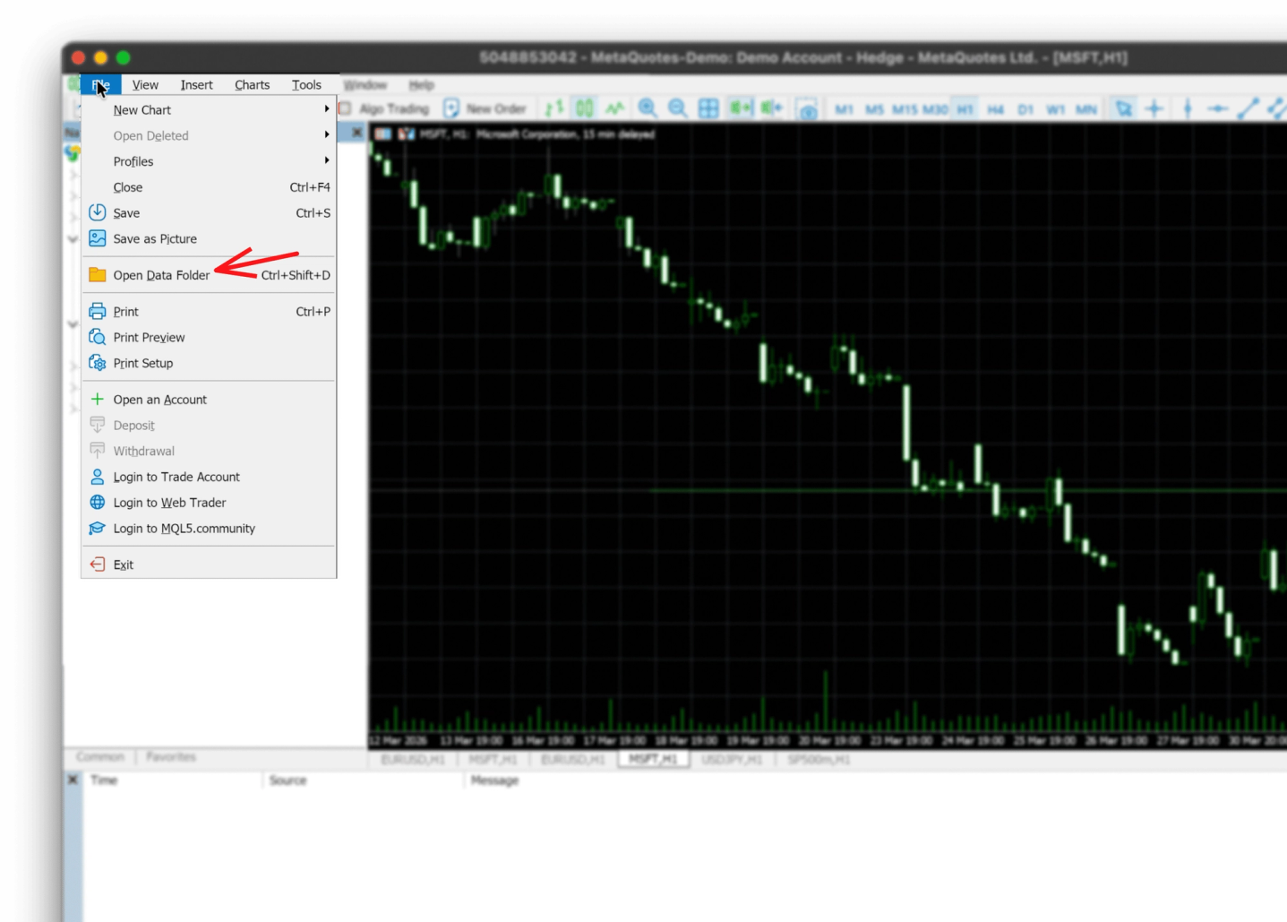Click the Print Setup gear icon
Viewport: 1287px width, 922px height.
[x=98, y=363]
